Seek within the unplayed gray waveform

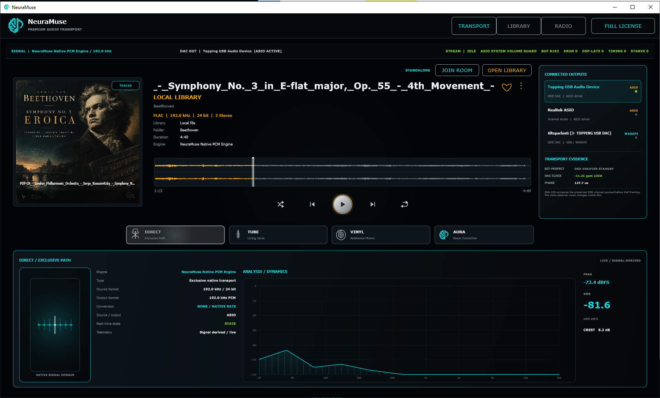(392, 172)
